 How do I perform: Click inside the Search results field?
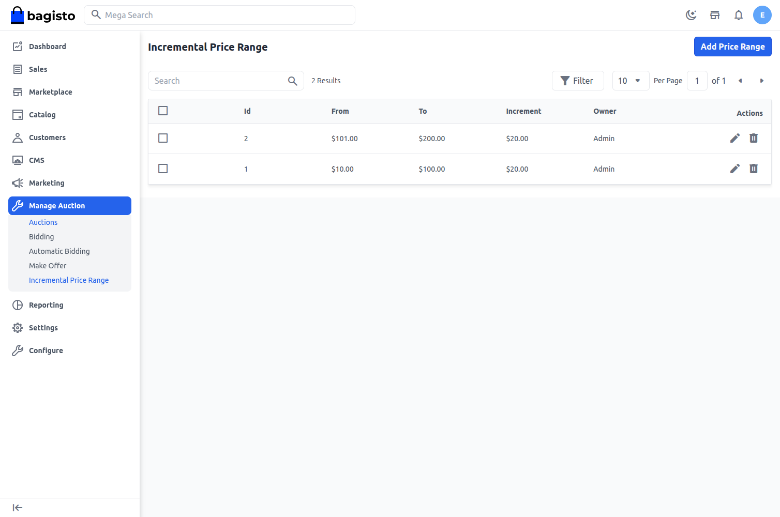(217, 81)
